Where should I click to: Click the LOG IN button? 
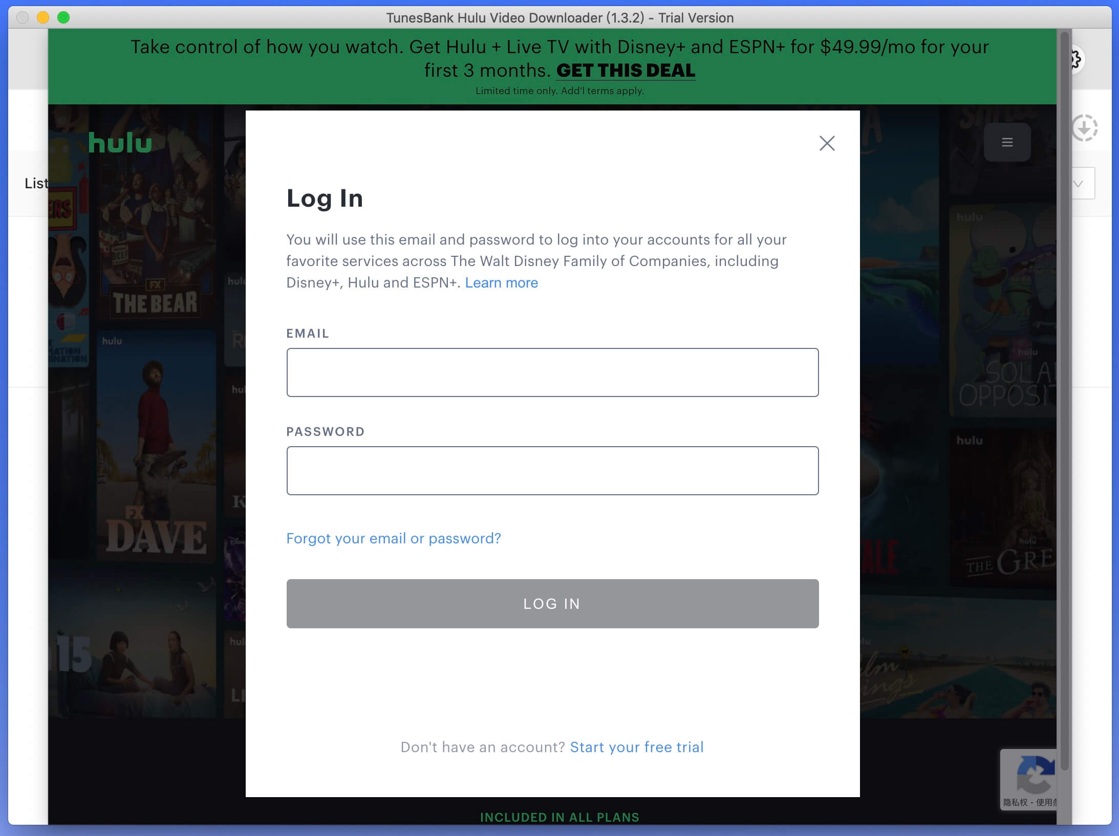pyautogui.click(x=552, y=604)
